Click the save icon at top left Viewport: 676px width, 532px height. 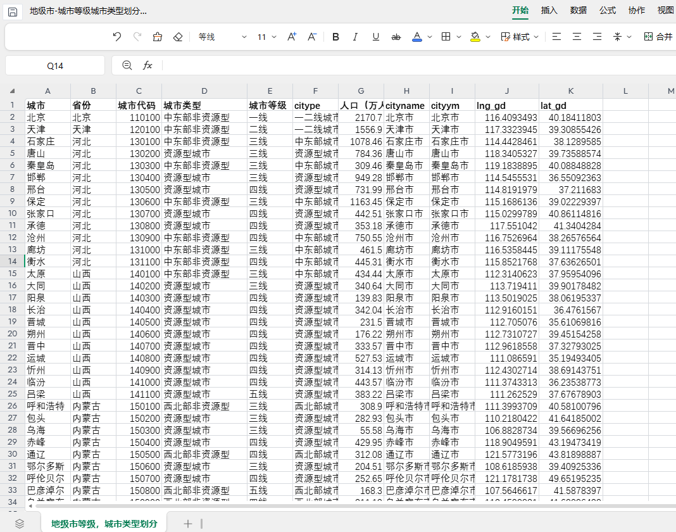[x=13, y=11]
